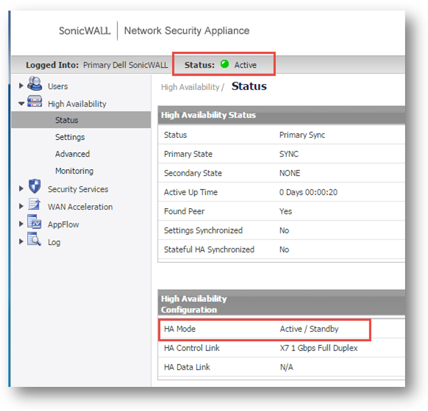The image size is (428, 411).
Task: Click the High Availability server icon
Action: 35,103
